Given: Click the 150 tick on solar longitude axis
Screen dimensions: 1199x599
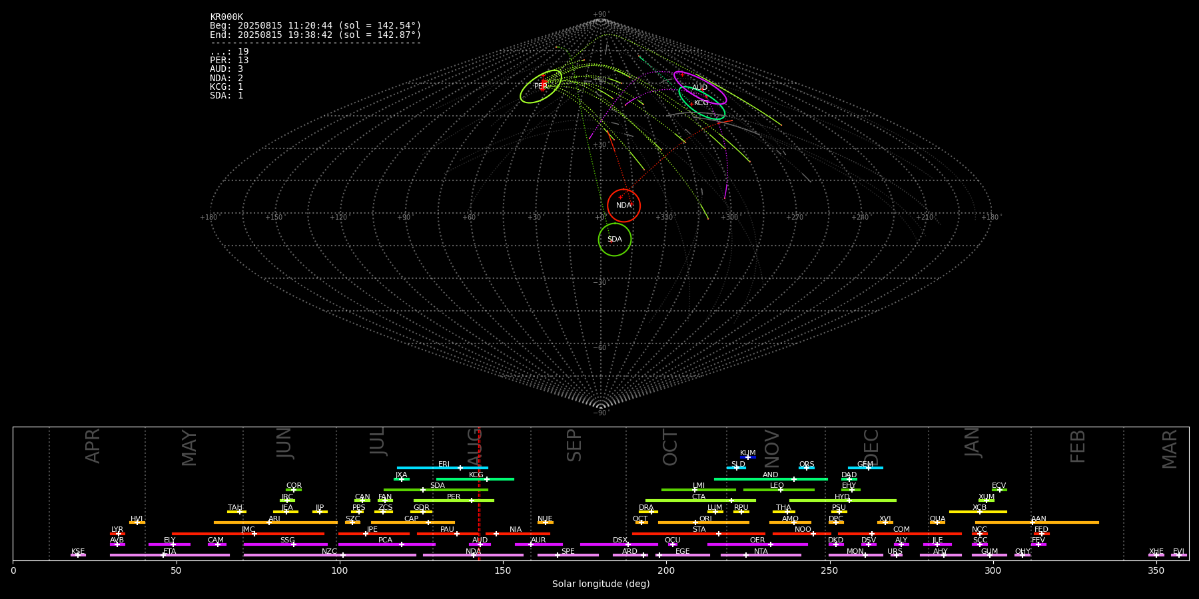Looking at the screenshot, I should pos(503,570).
